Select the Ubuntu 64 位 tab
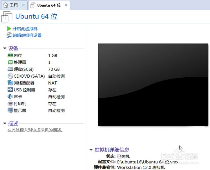210x170 pixels. [49, 5]
